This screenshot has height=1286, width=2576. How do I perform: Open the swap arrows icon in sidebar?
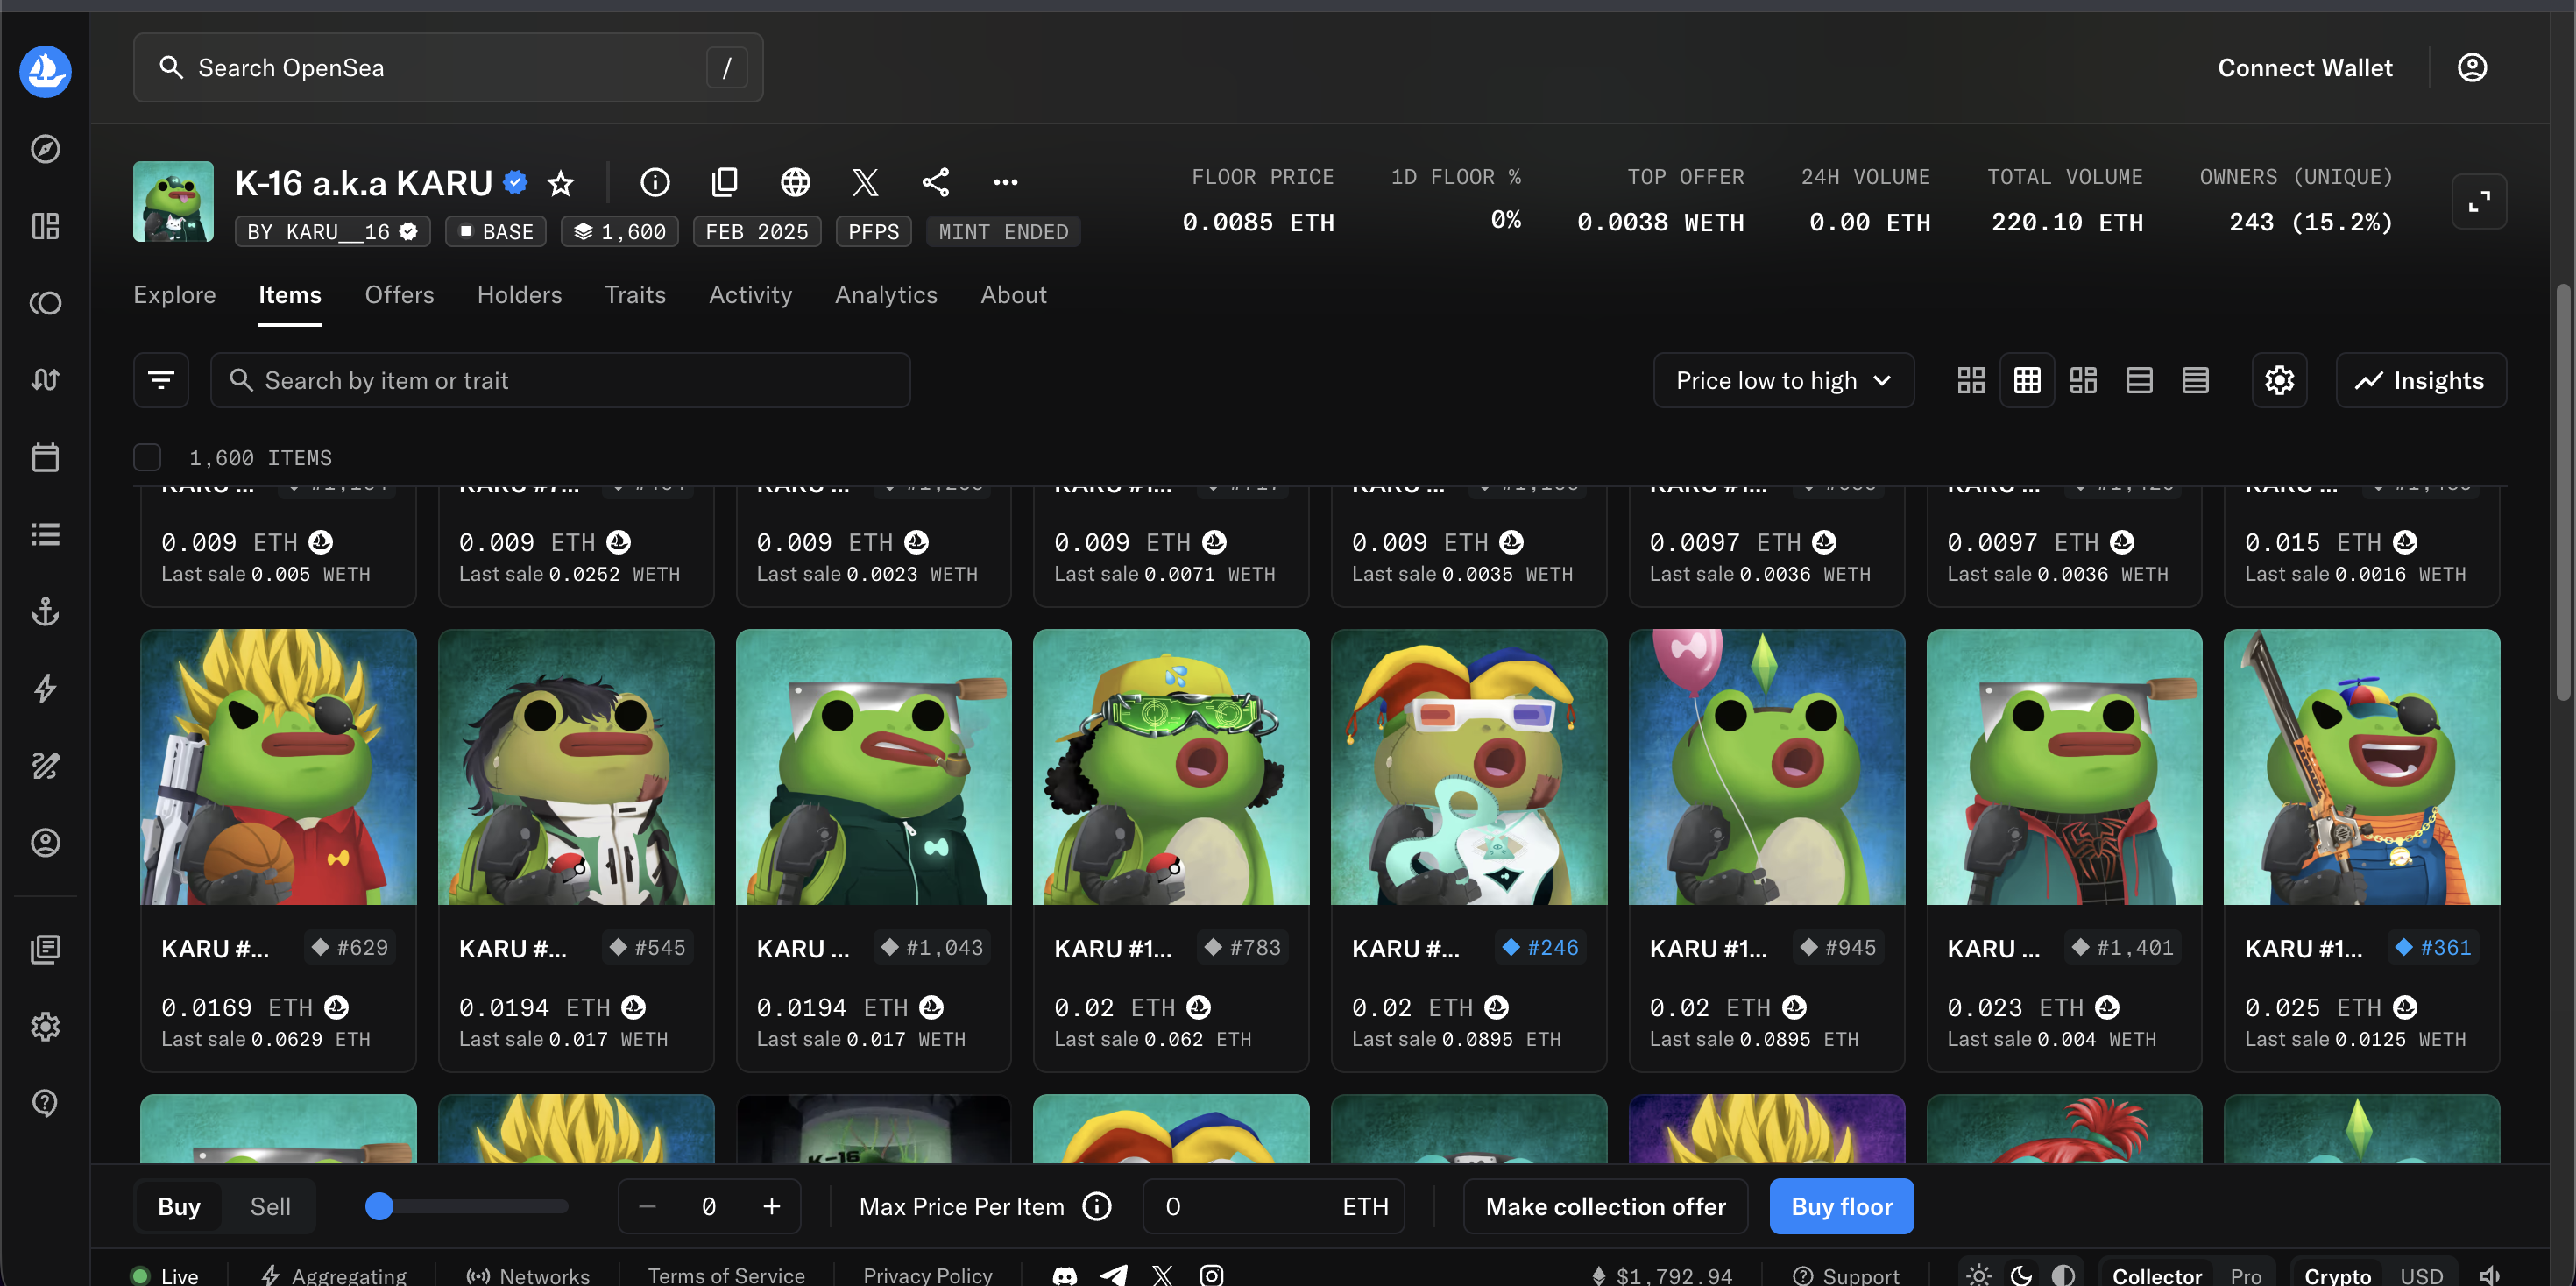[45, 380]
